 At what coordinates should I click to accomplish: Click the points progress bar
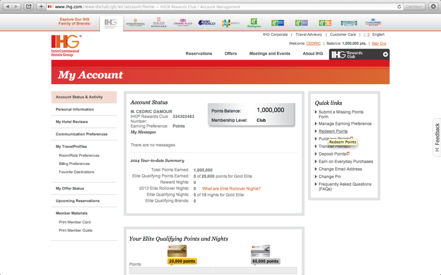click(213, 271)
